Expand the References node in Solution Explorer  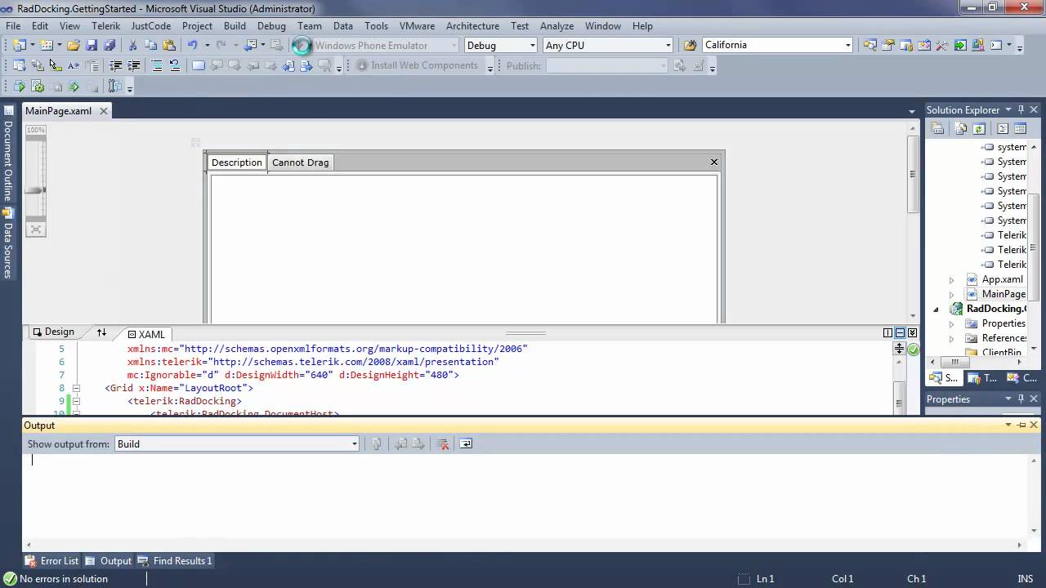point(951,338)
